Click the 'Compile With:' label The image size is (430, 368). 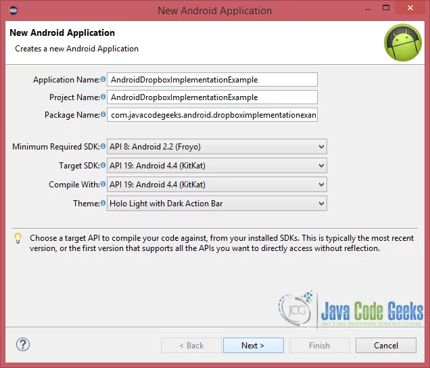74,185
